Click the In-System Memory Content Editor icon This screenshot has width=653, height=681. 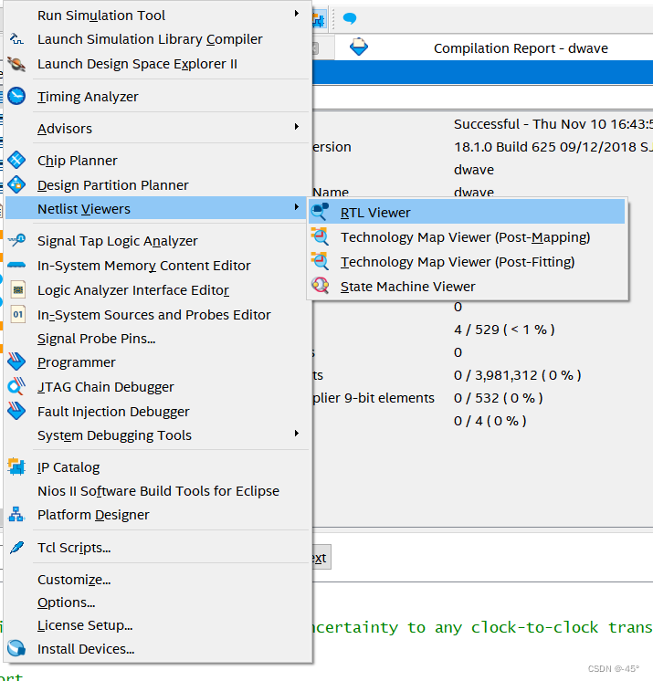16,265
